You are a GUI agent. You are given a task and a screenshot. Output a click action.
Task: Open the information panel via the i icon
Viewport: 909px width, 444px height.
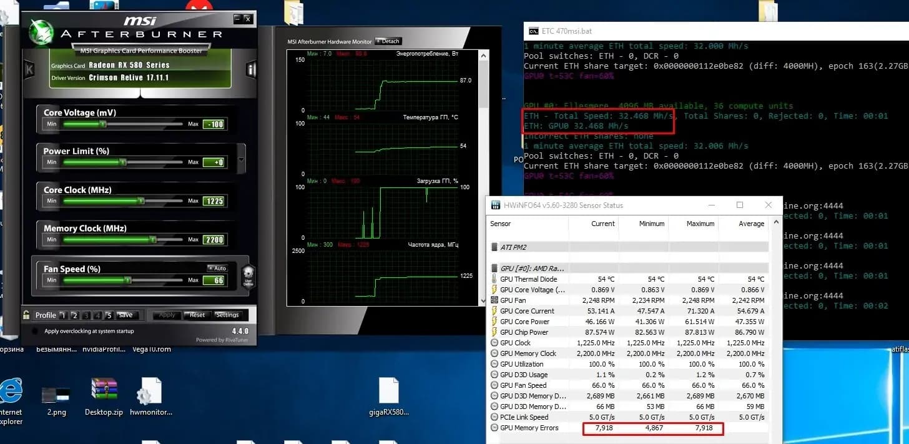pos(252,69)
